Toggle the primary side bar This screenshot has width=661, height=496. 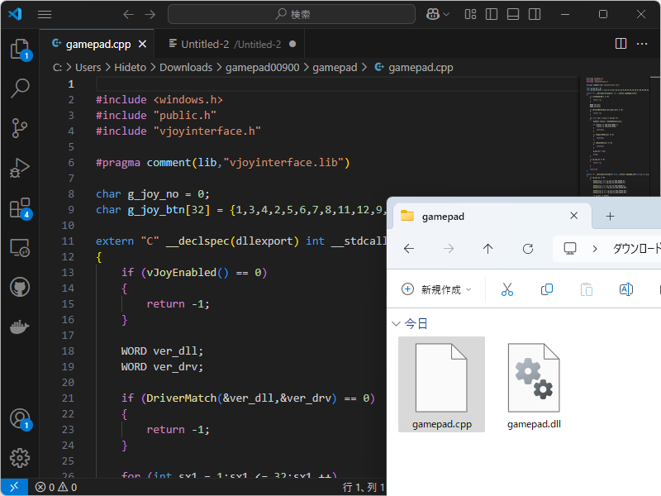pyautogui.click(x=492, y=14)
